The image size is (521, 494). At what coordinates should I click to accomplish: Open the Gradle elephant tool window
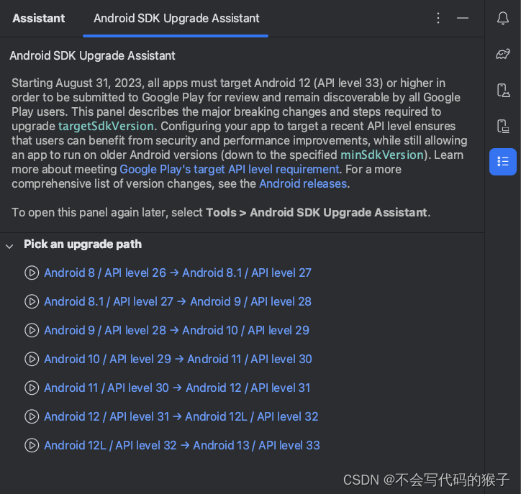click(x=503, y=54)
